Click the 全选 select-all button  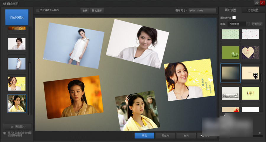tap(85, 10)
